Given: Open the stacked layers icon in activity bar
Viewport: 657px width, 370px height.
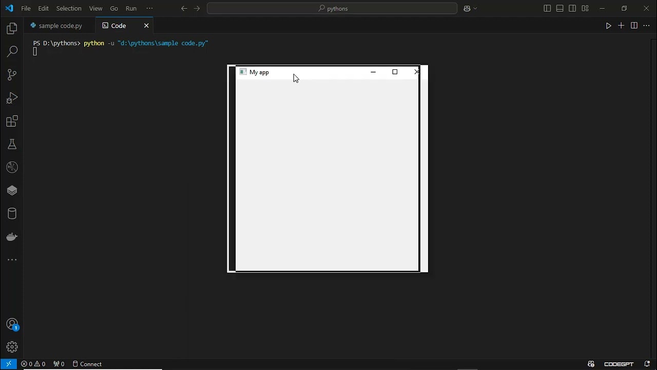Looking at the screenshot, I should pos(12,191).
